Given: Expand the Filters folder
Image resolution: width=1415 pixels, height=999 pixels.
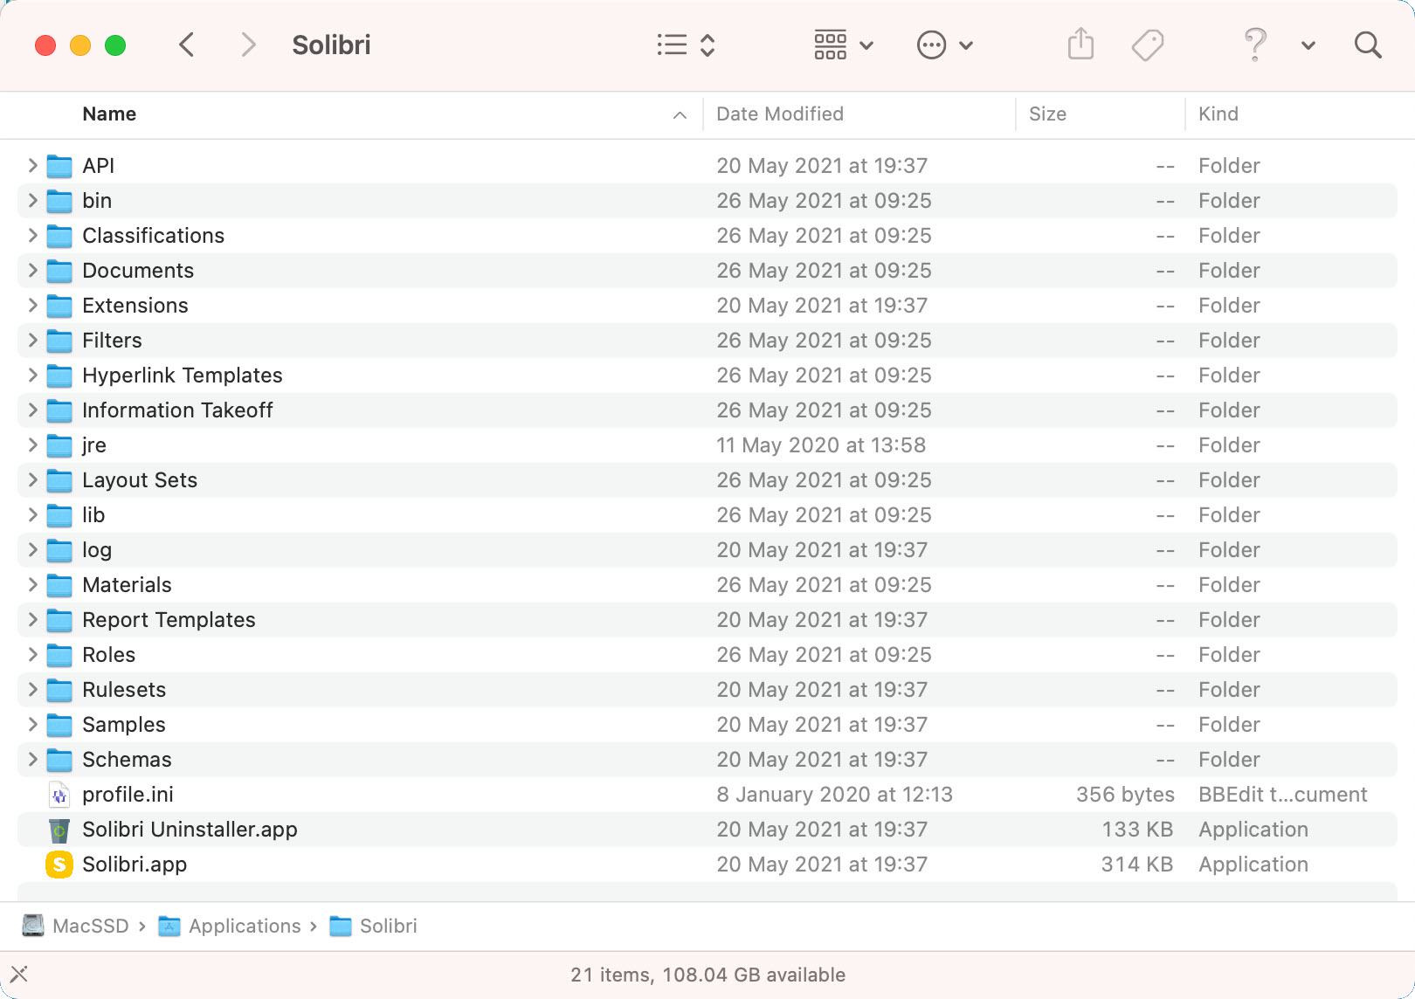Looking at the screenshot, I should [x=32, y=340].
